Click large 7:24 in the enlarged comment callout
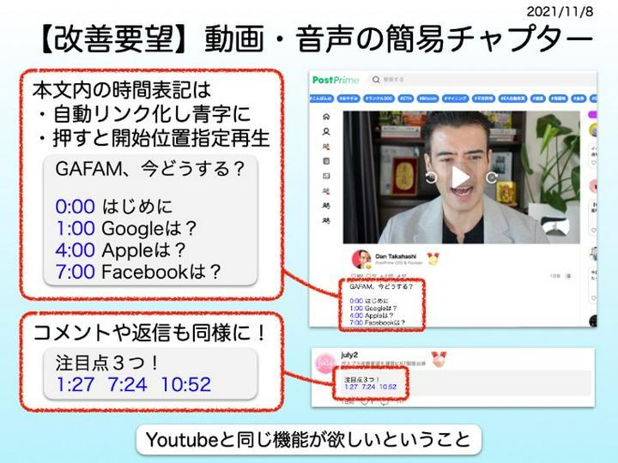 point(128,384)
